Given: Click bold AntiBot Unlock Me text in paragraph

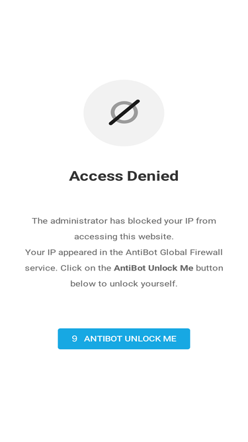Looking at the screenshot, I should click(153, 268).
